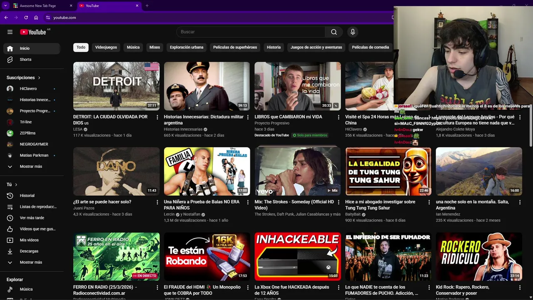
Task: Open HiClavero subscription channel
Action: 32,89
